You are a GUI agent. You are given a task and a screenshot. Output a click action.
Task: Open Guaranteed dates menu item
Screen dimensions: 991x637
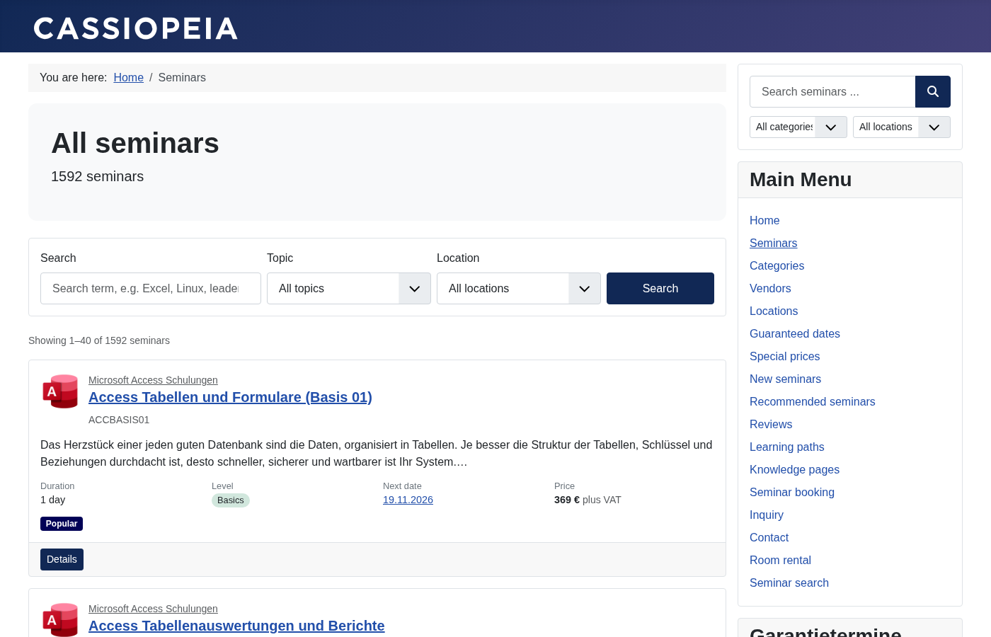795,334
